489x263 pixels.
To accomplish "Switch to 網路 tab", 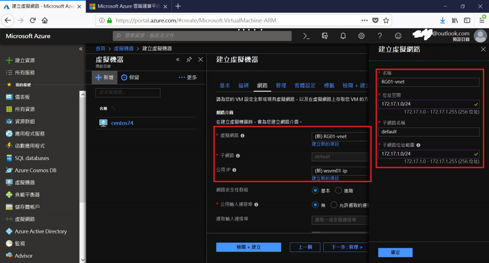I will 262,85.
